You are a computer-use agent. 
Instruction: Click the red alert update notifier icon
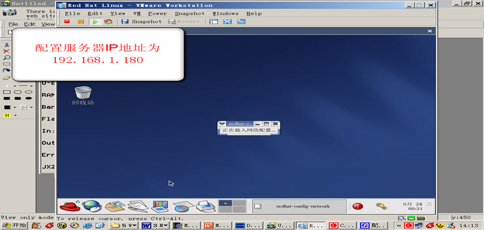click(357, 206)
